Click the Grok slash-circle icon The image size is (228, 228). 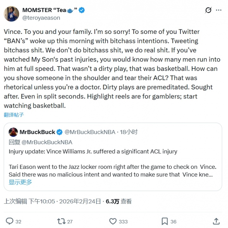point(208,10)
